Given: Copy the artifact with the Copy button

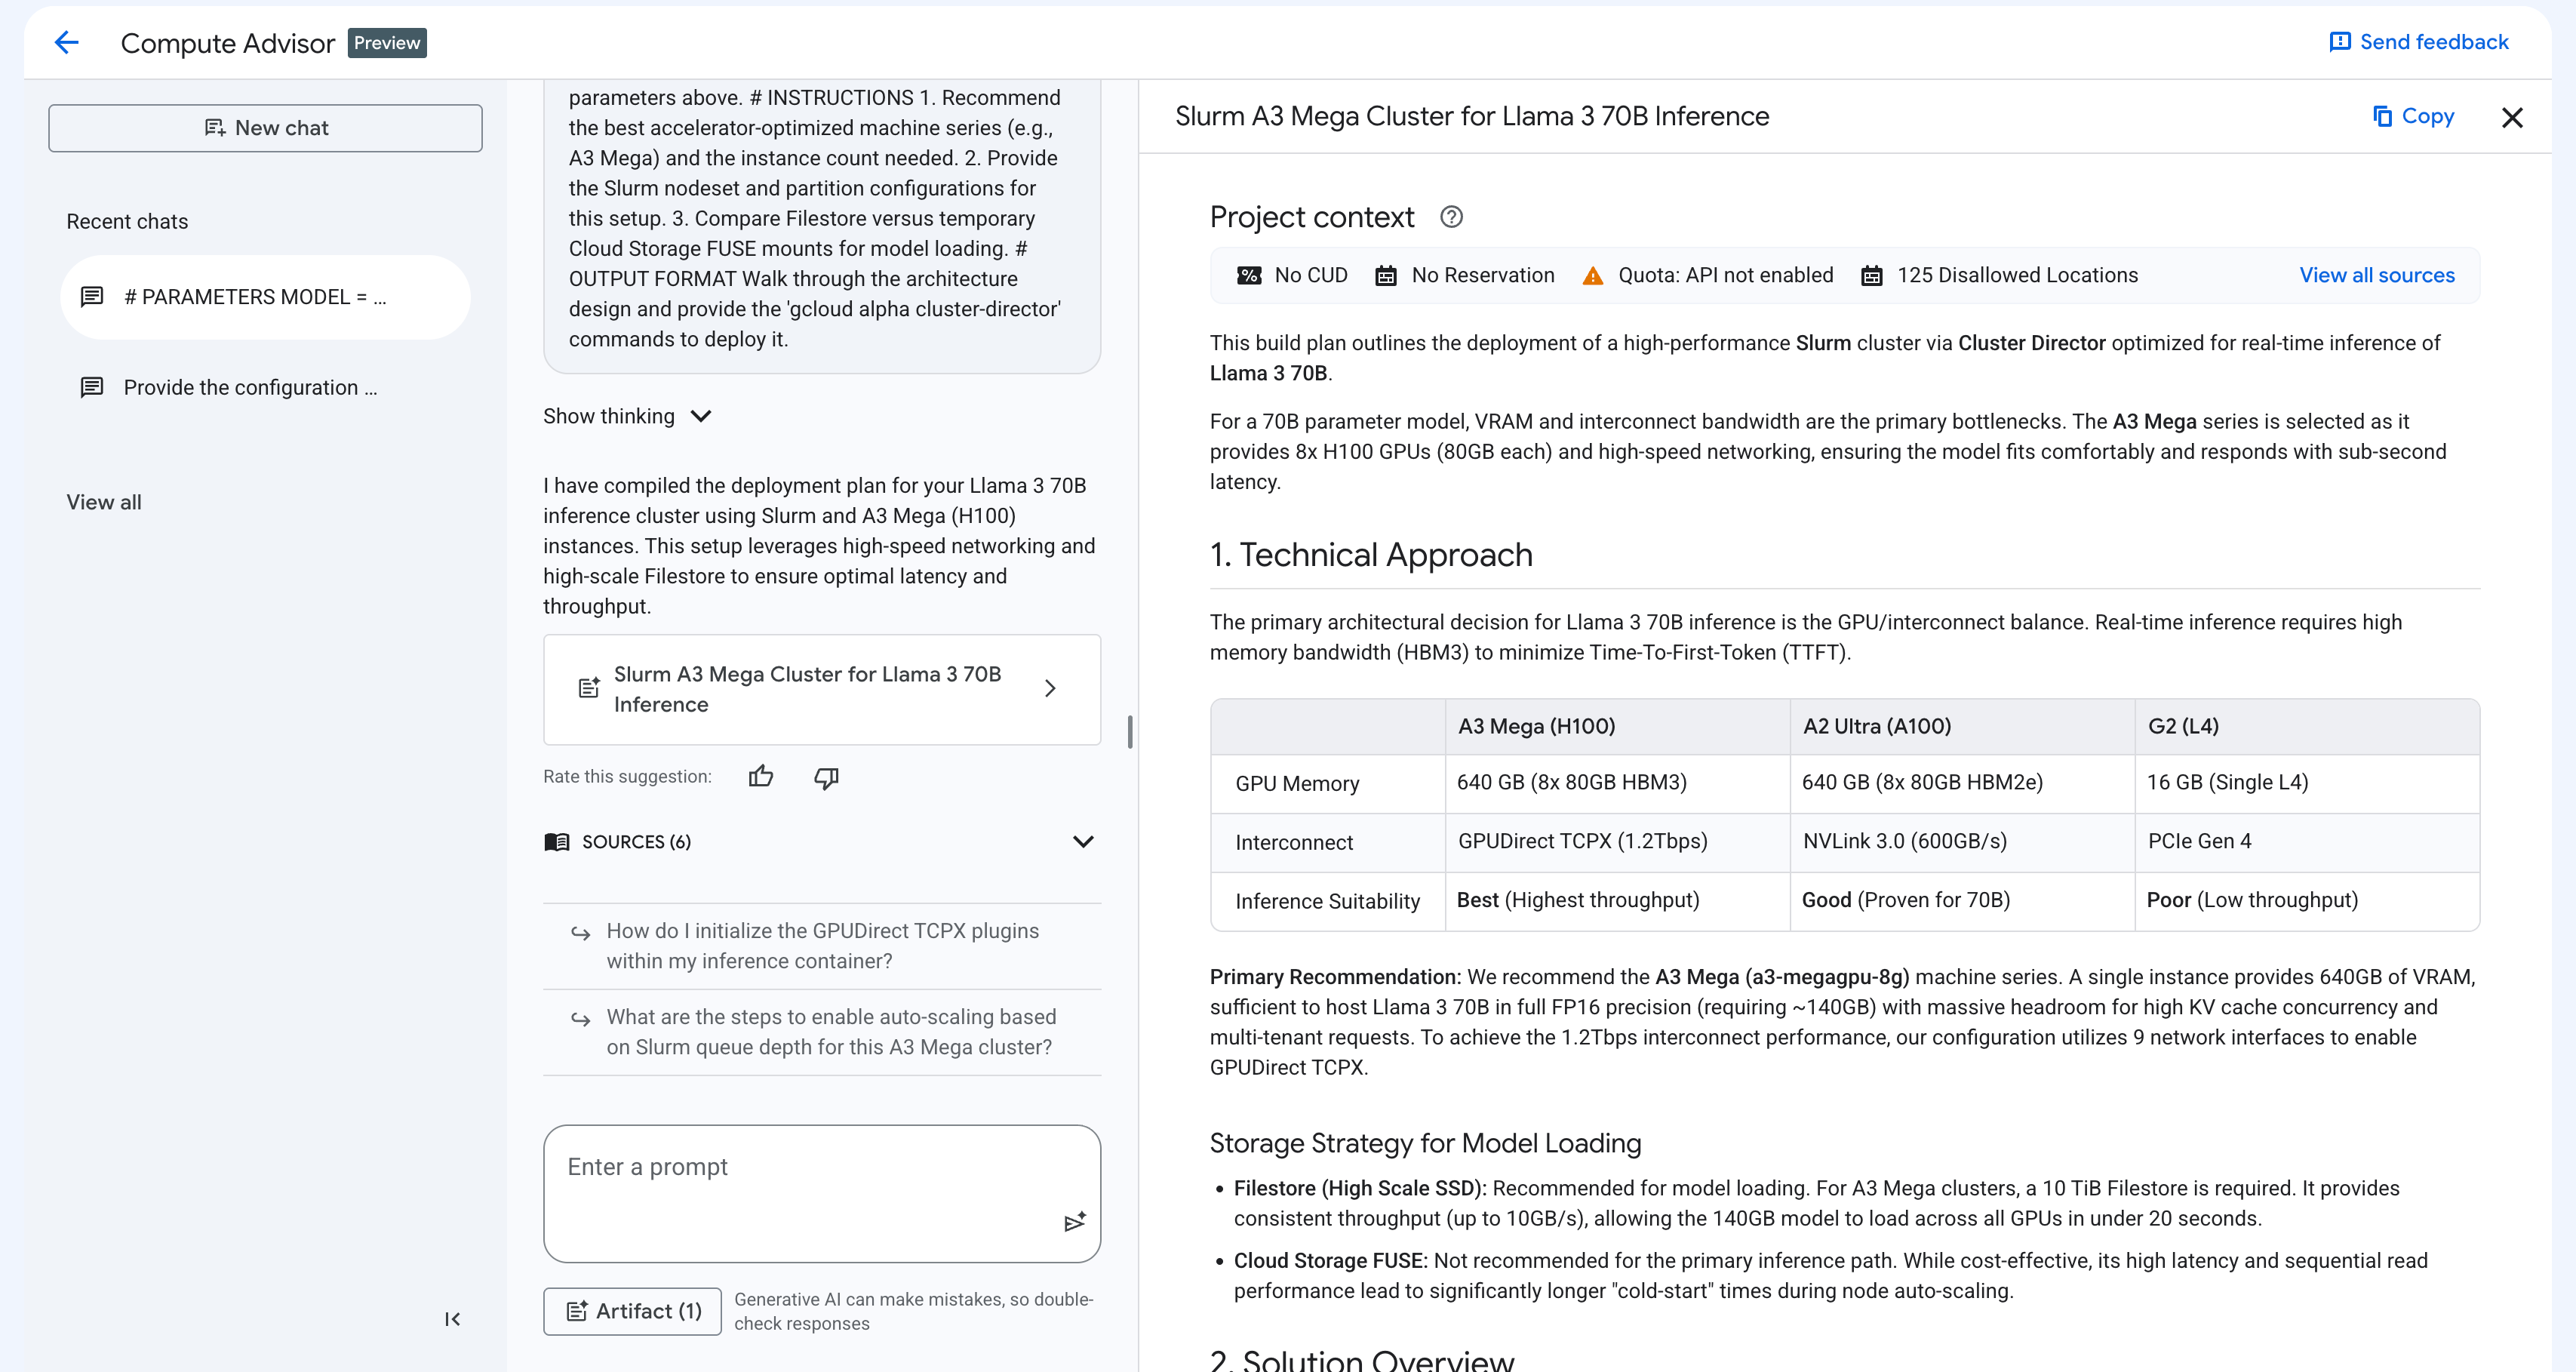Looking at the screenshot, I should (x=2413, y=116).
